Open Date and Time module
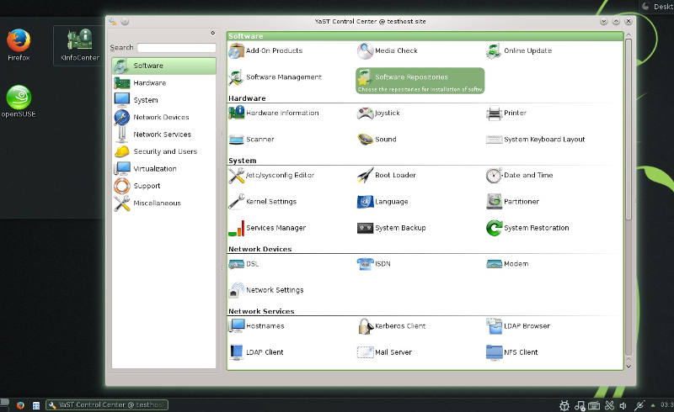This screenshot has height=412, width=674. 520,175
